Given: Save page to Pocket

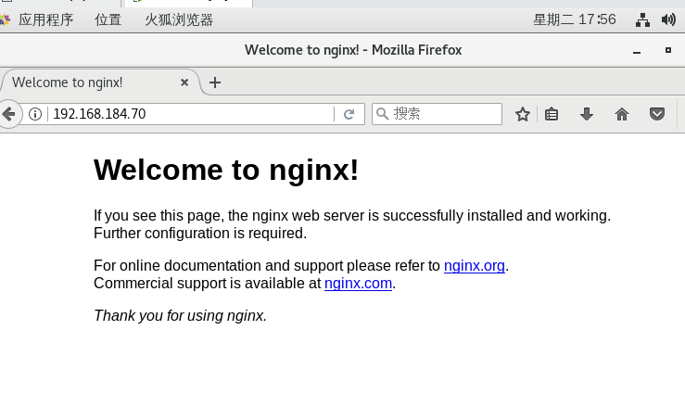Looking at the screenshot, I should pyautogui.click(x=657, y=114).
